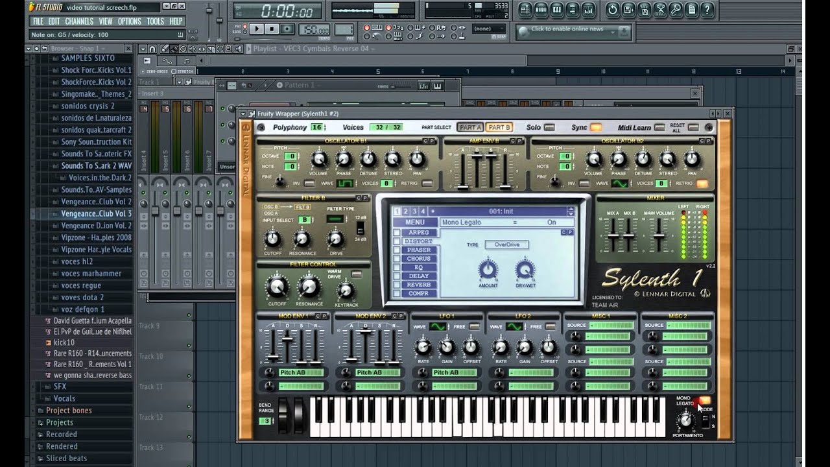Viewport: 830px width, 467px height.
Task: Select the CHORUS effect tab
Action: [418, 259]
